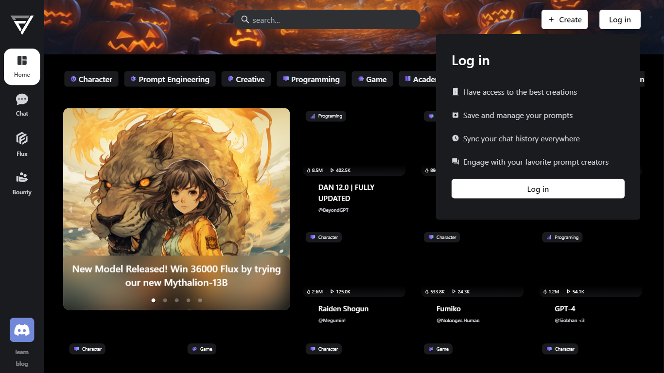Open the Mythalion-13B banner image
This screenshot has height=373, width=664.
(176, 194)
